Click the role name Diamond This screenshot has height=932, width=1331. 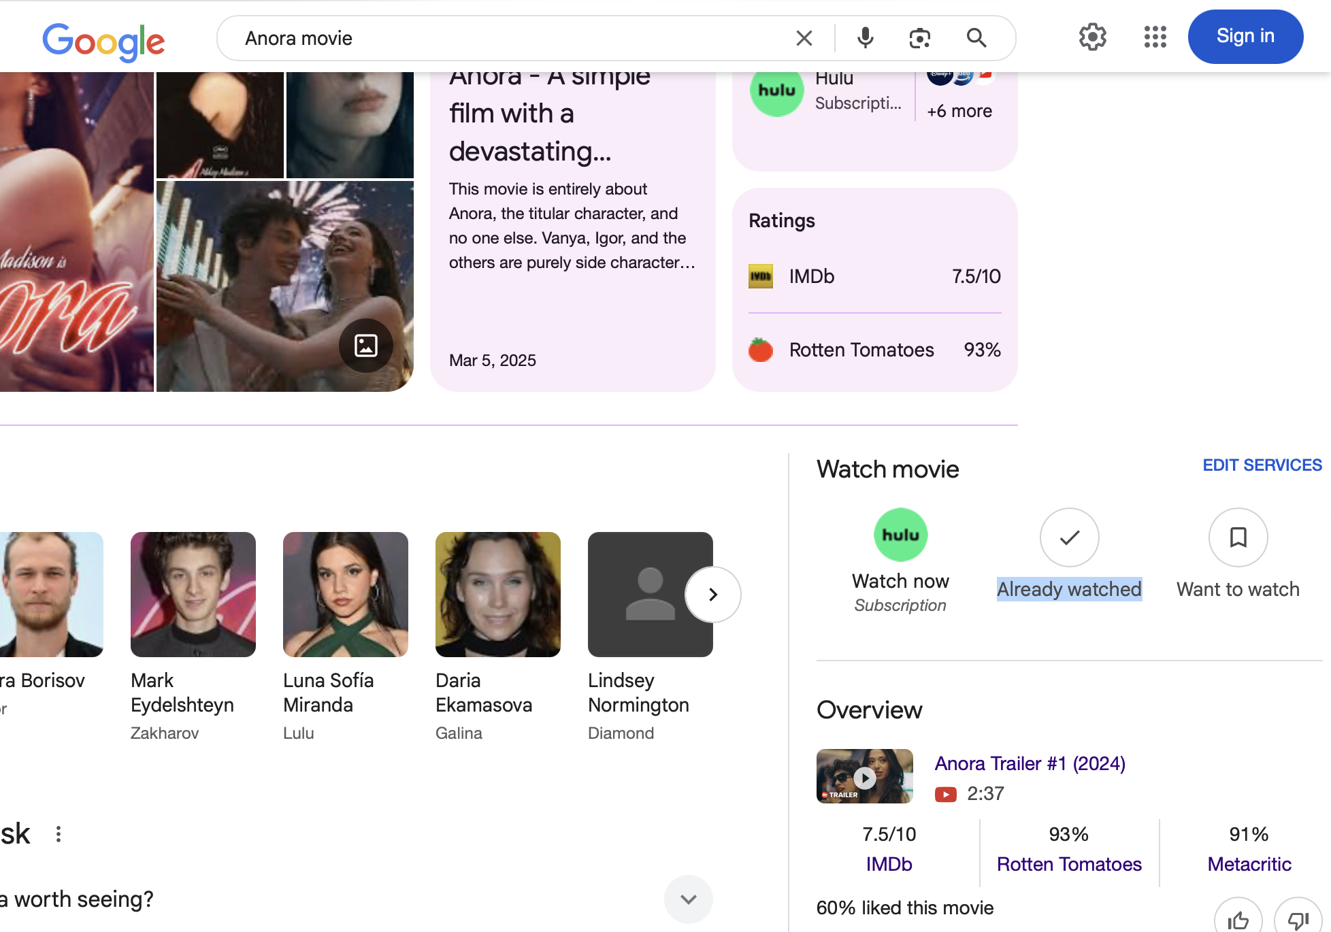coord(621,733)
